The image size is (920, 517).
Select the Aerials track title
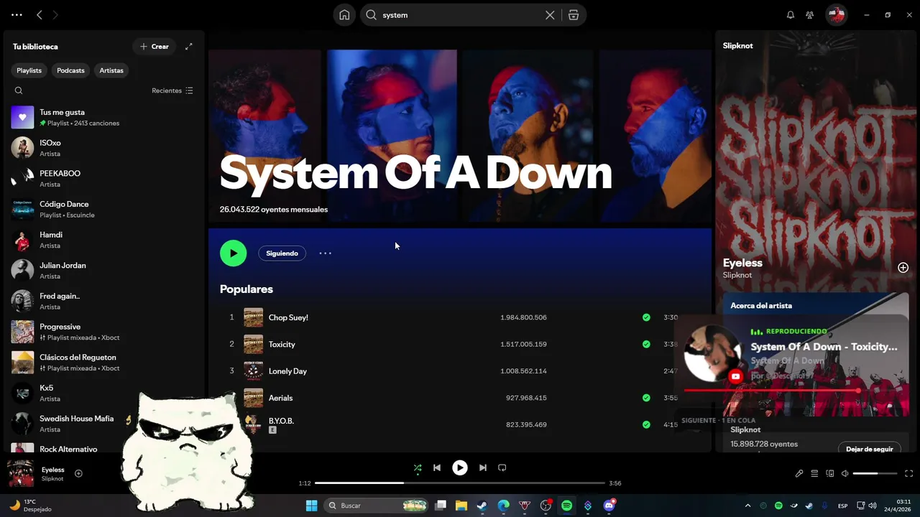coord(280,398)
